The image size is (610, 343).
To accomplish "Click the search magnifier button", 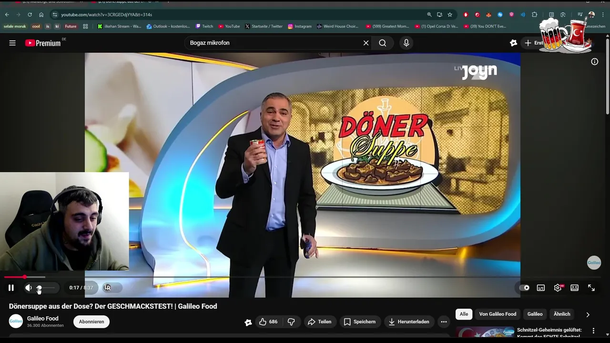I will click(x=382, y=43).
